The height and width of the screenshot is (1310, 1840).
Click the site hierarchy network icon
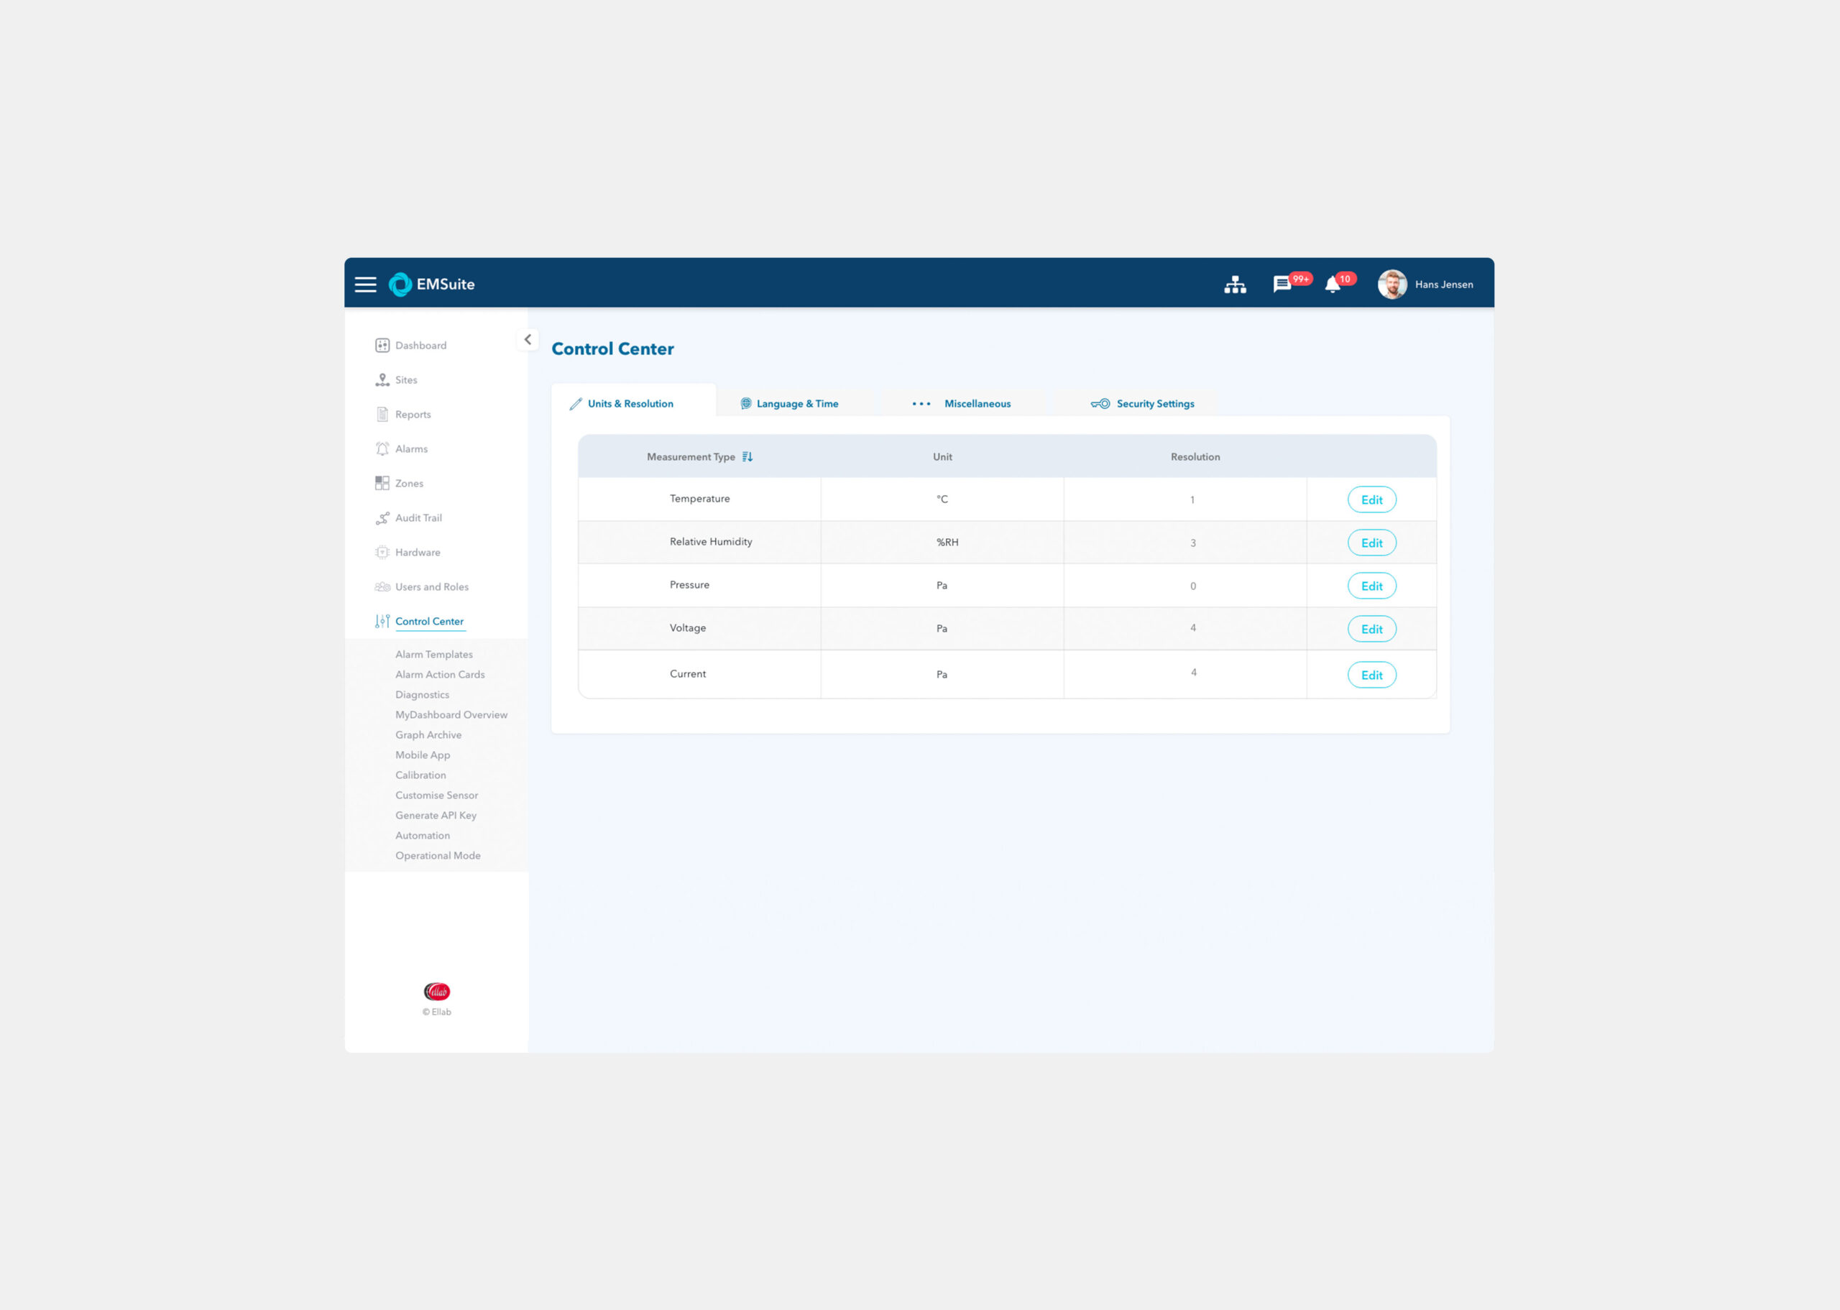coord(1234,284)
